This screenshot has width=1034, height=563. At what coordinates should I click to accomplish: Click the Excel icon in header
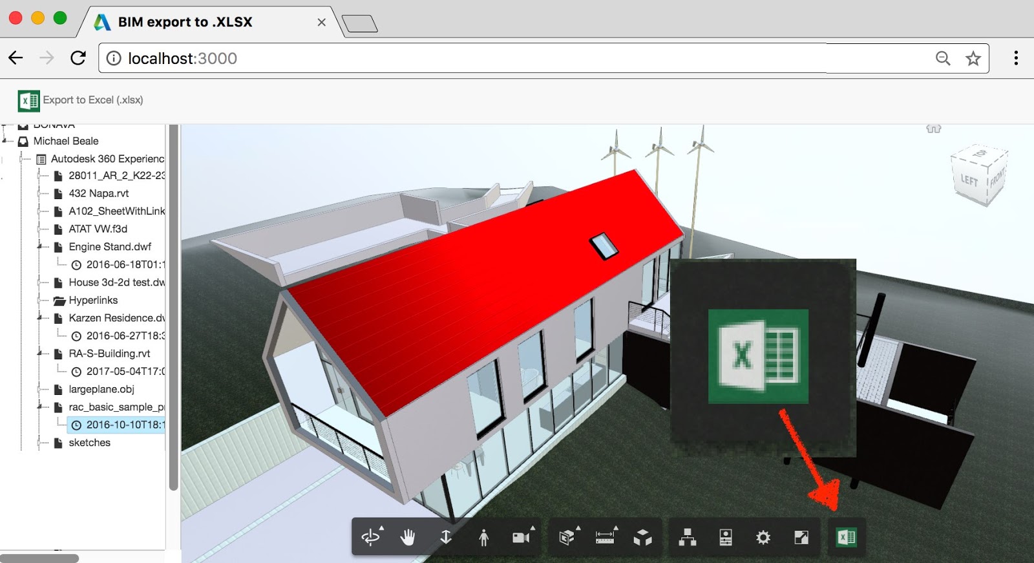tap(28, 101)
